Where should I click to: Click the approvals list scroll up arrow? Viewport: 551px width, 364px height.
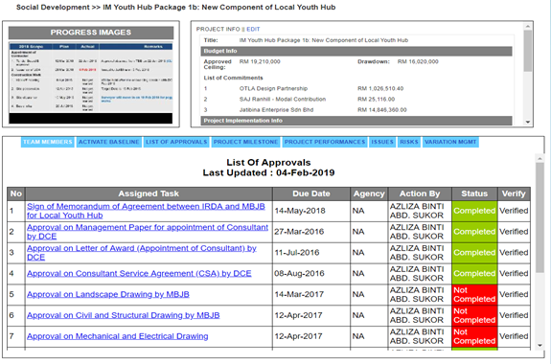[540, 159]
